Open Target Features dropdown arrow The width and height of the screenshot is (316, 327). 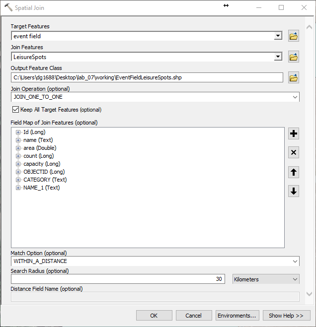coord(278,36)
